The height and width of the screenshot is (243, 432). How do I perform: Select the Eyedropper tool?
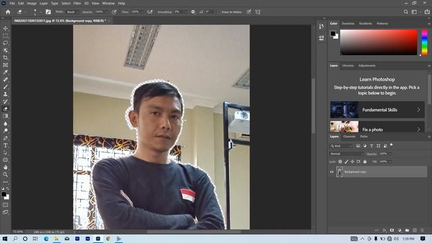[5, 72]
